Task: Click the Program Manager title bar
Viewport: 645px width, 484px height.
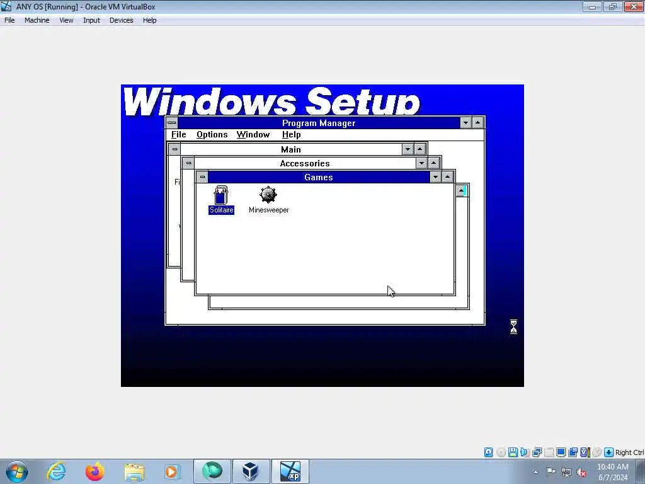Action: pos(319,123)
